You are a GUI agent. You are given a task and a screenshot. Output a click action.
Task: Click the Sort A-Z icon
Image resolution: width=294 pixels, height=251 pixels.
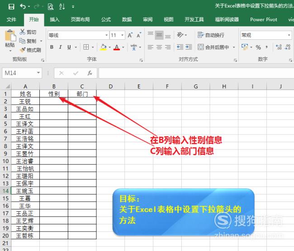point(62,7)
